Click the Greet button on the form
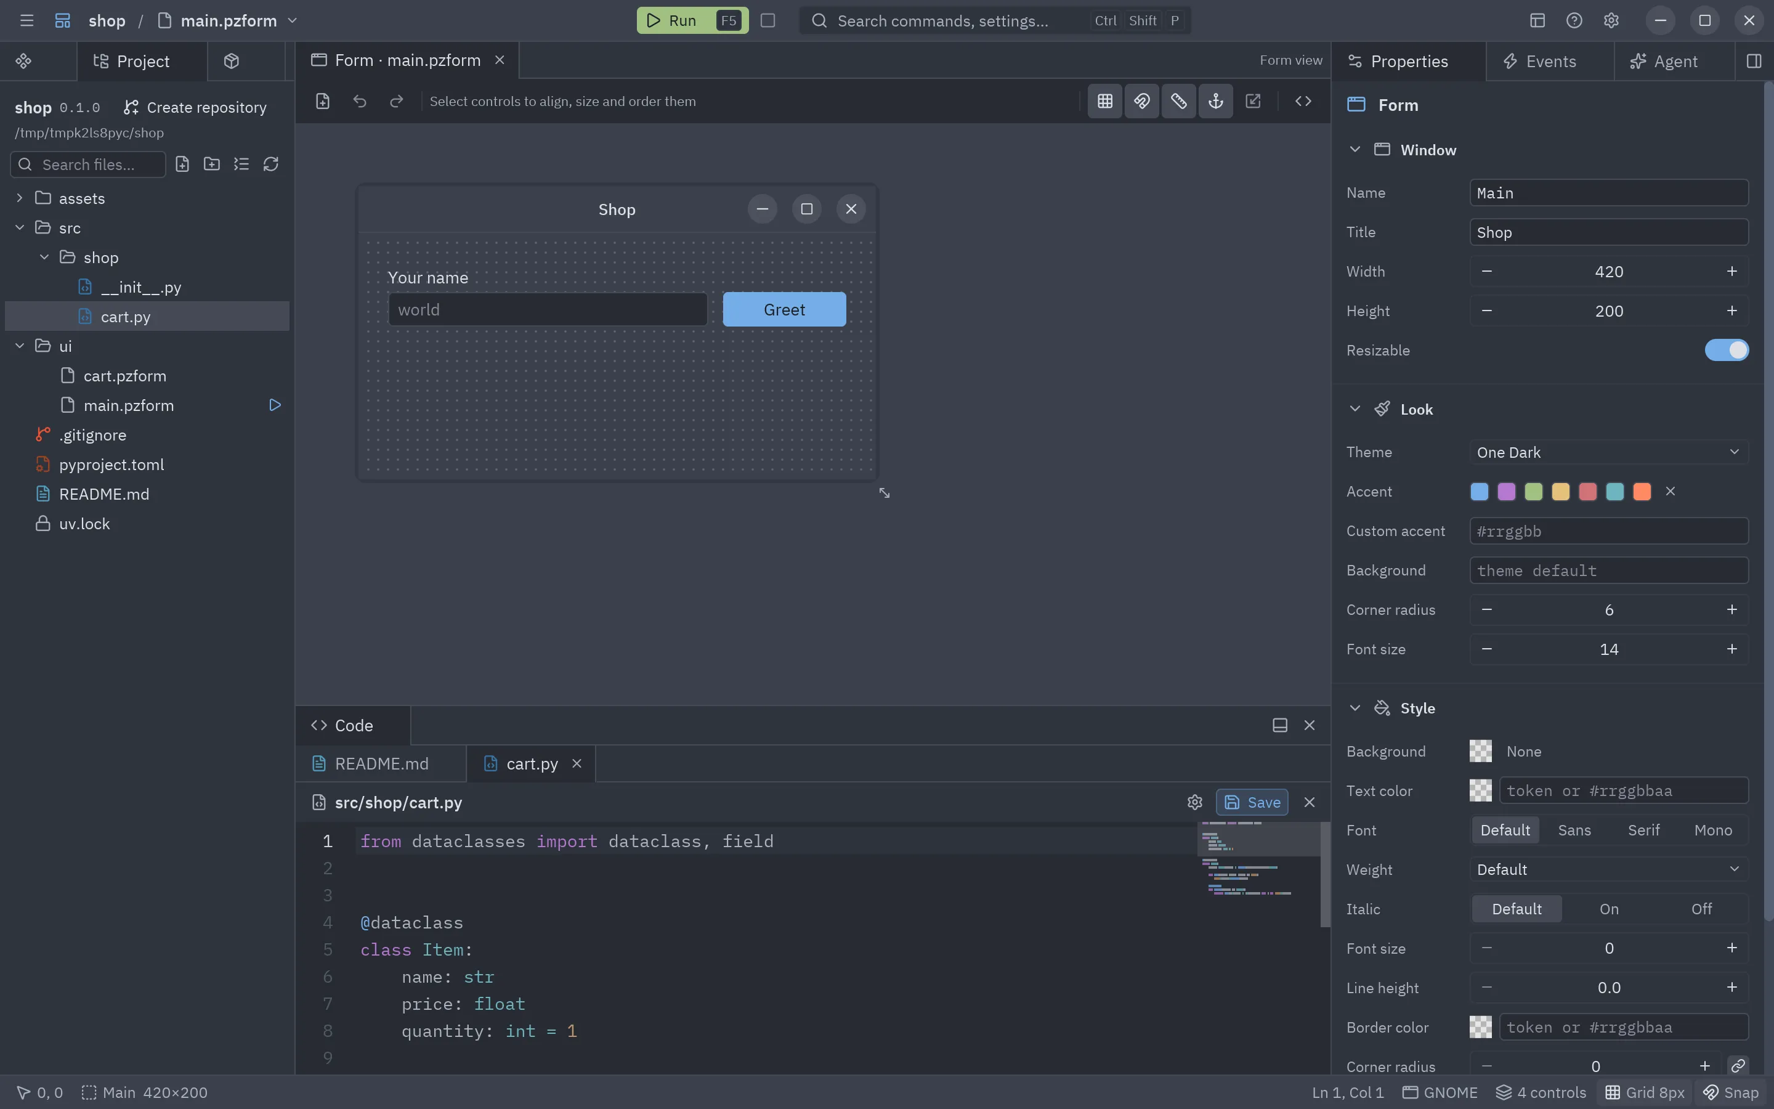1774x1109 pixels. pos(784,309)
